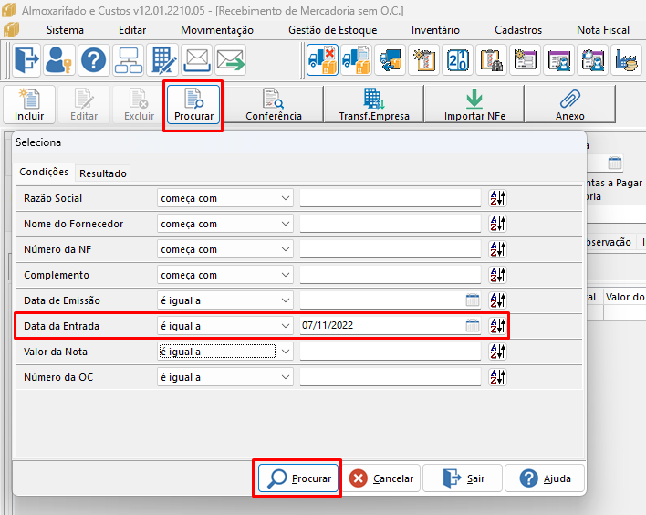Open the Cadastros menu
646x515 pixels.
click(x=518, y=30)
